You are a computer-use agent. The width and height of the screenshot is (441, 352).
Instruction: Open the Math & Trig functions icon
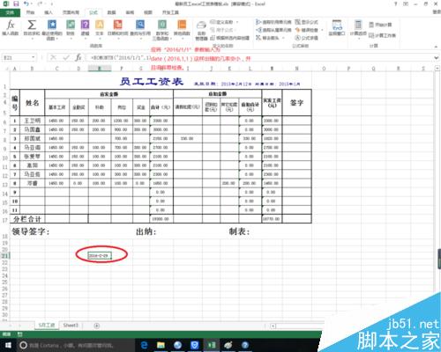click(x=162, y=29)
